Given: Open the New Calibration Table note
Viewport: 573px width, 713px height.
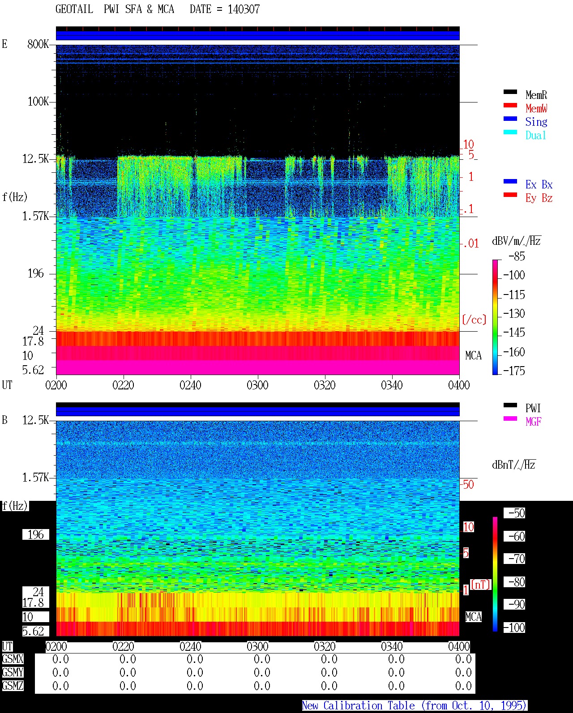Looking at the screenshot, I should pyautogui.click(x=415, y=705).
